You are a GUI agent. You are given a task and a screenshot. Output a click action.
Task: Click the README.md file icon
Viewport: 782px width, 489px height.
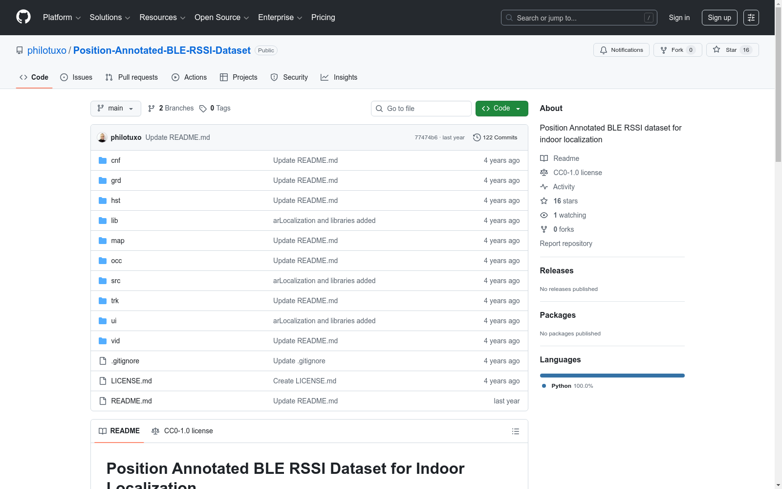point(103,401)
